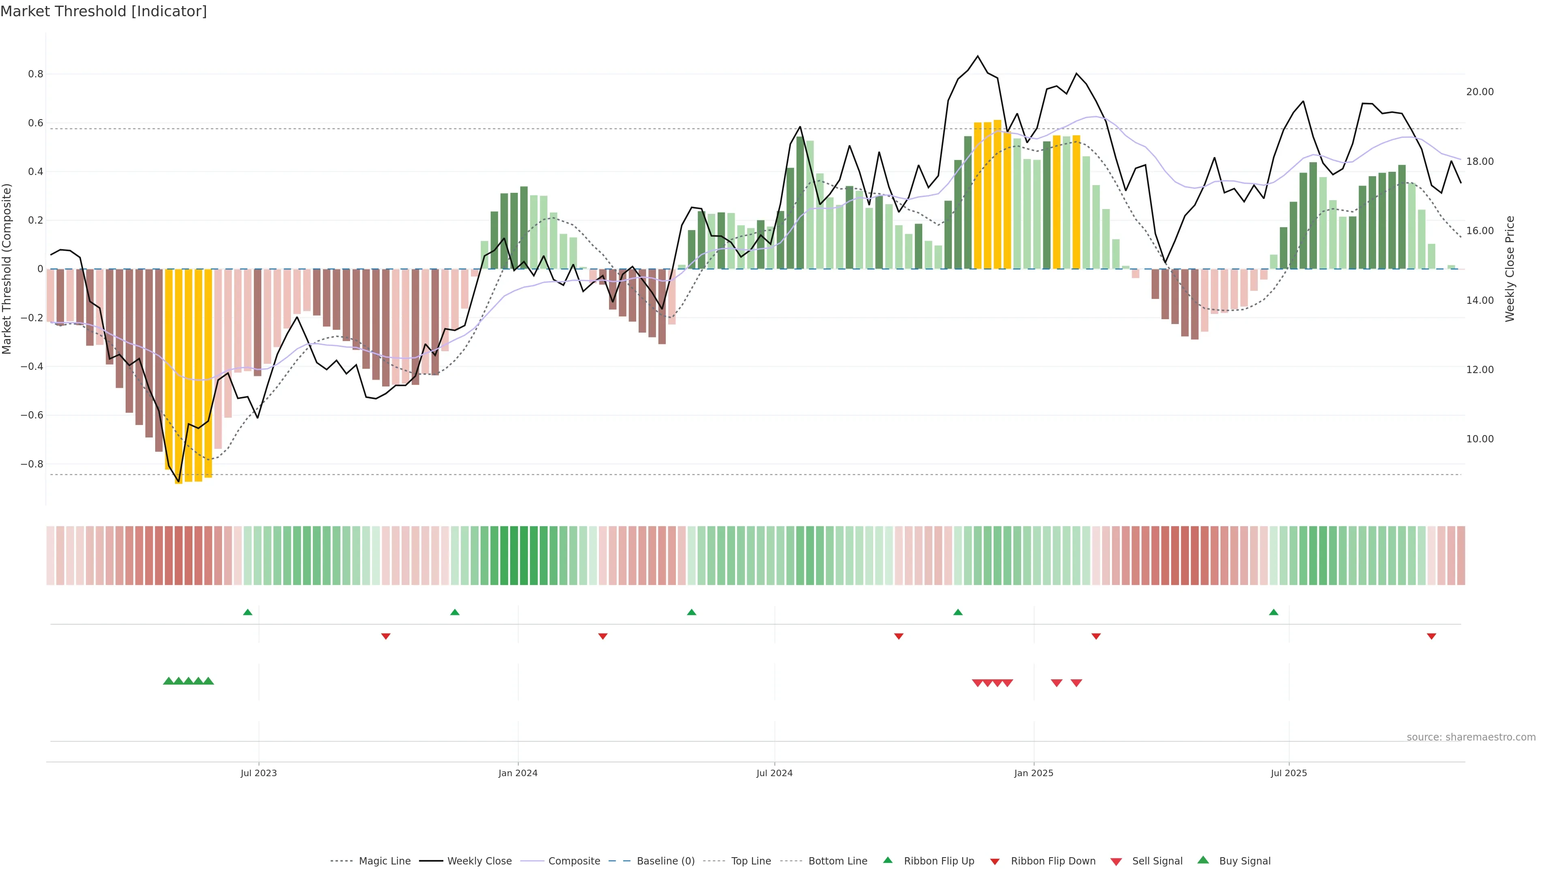The image size is (1556, 875).
Task: Click the Bottom Line legend entry
Action: click(x=837, y=861)
